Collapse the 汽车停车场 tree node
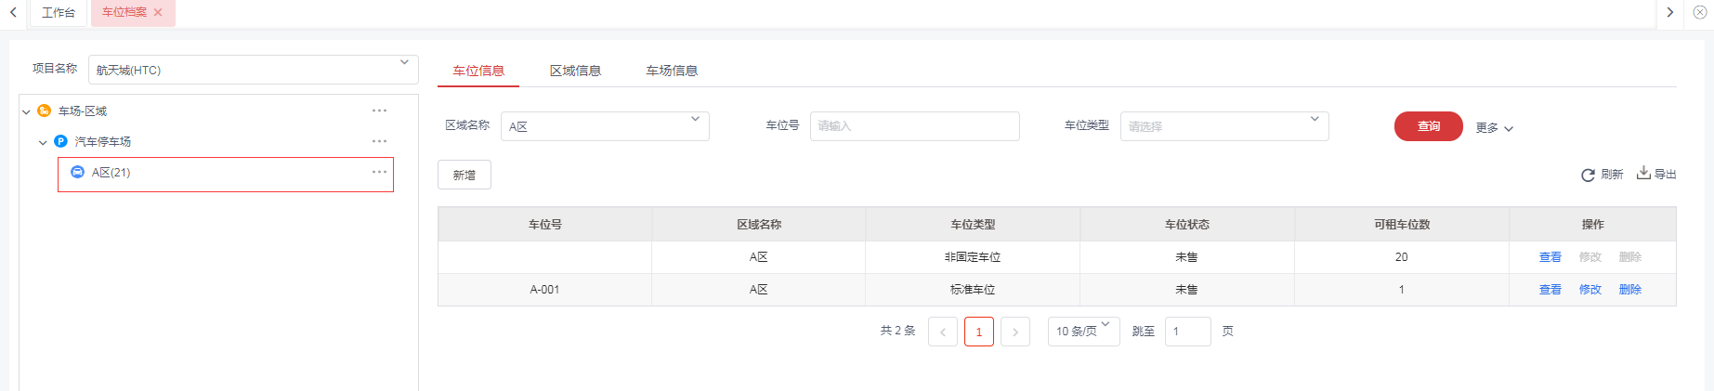The image size is (1714, 391). click(x=43, y=142)
